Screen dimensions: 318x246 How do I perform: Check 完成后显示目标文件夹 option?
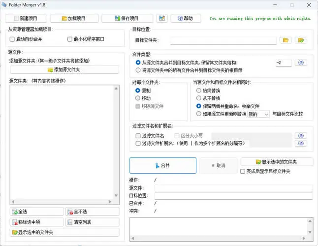[243, 171]
